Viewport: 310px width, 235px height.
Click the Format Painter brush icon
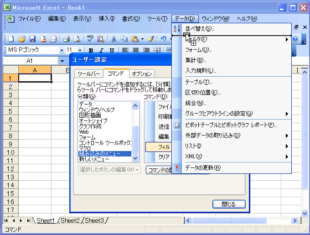[x=150, y=39]
